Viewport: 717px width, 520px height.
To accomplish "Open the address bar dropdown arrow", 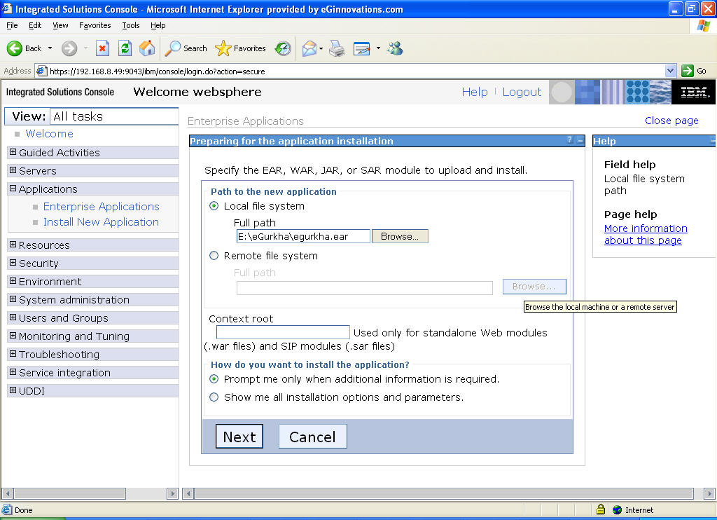I will [670, 71].
